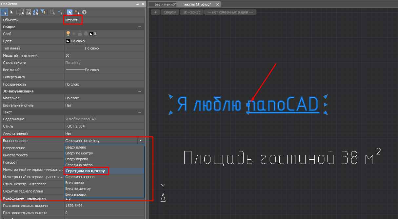Click the orange X with cursor icon

(77, 12)
